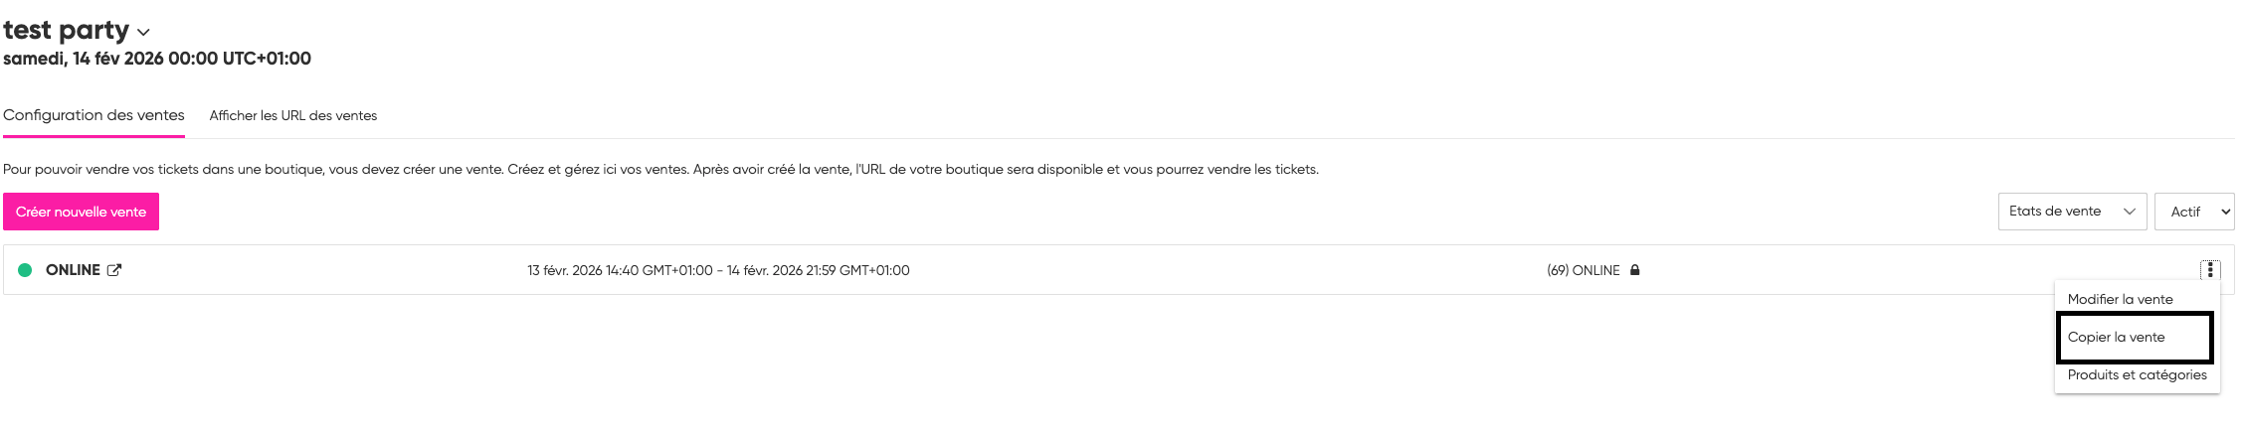Click the three-dot sale options icon
Image resolution: width=2245 pixels, height=434 pixels.
2209,270
